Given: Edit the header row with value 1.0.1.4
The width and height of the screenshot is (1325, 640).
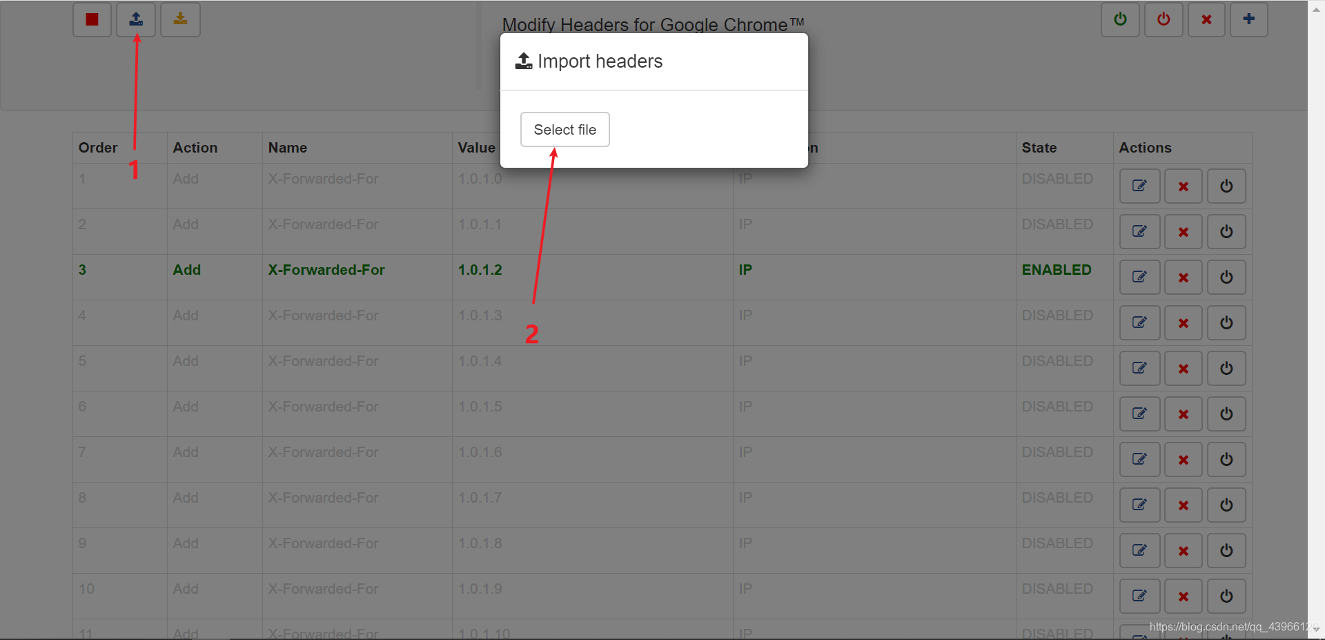Looking at the screenshot, I should pos(1139,369).
